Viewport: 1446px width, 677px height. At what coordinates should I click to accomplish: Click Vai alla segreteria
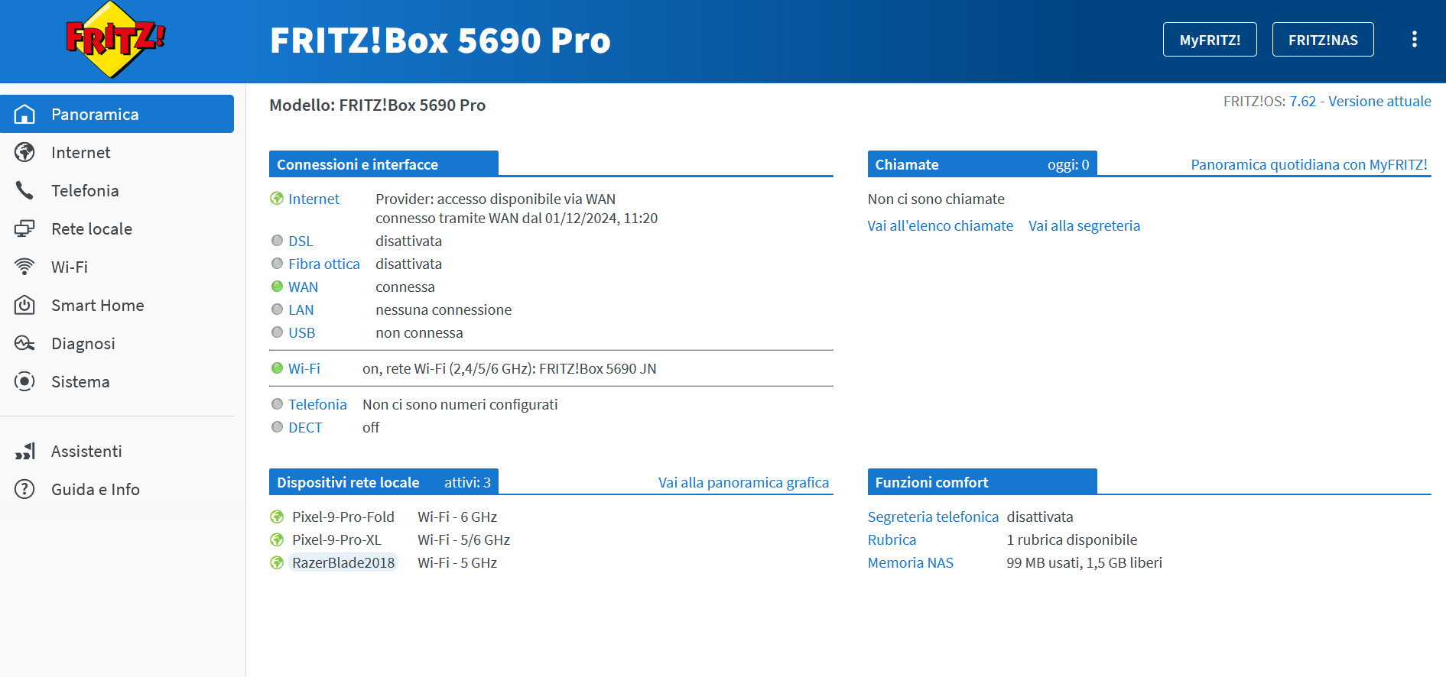(1084, 225)
